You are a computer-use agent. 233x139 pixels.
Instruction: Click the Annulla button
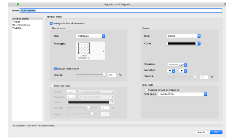click(201, 132)
